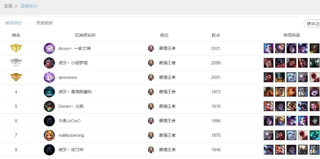Click the 国服排行 breadcrumb link
This screenshot has height=159, width=320.
click(29, 6)
